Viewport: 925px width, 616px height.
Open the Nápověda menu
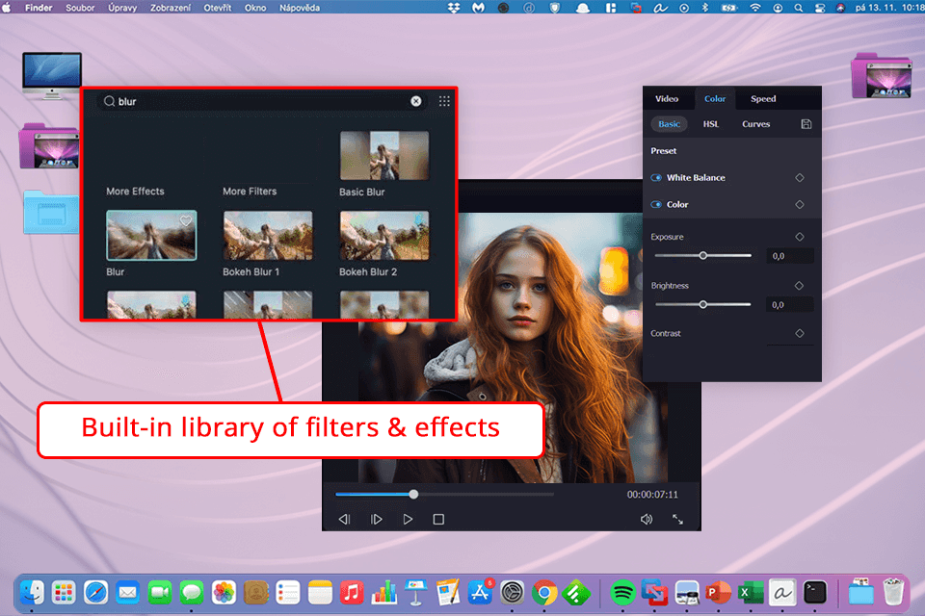300,8
